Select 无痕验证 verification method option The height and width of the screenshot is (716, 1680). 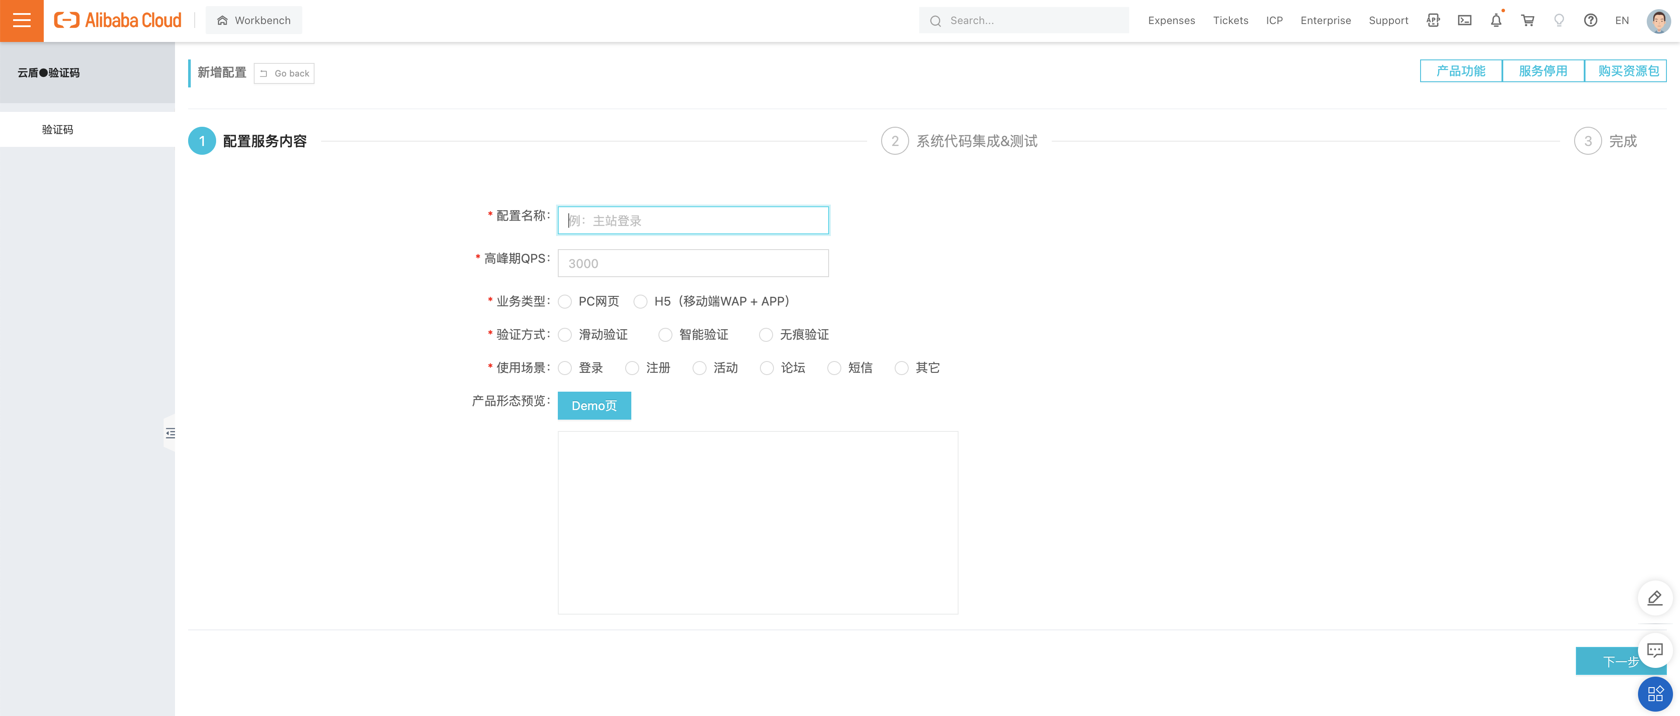click(765, 334)
